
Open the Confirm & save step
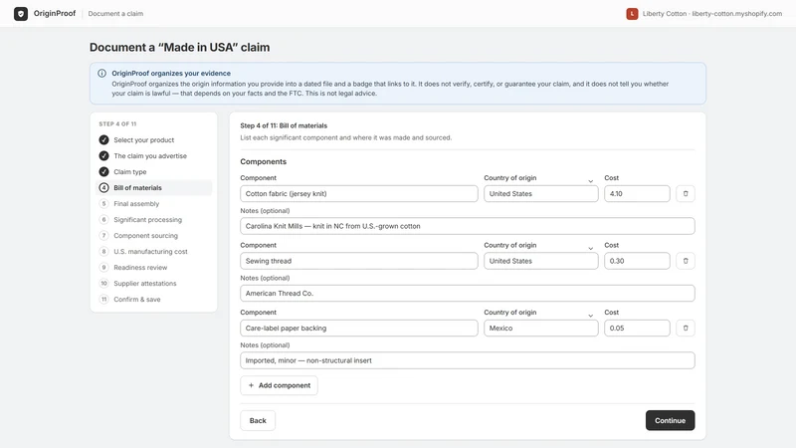[x=153, y=300]
